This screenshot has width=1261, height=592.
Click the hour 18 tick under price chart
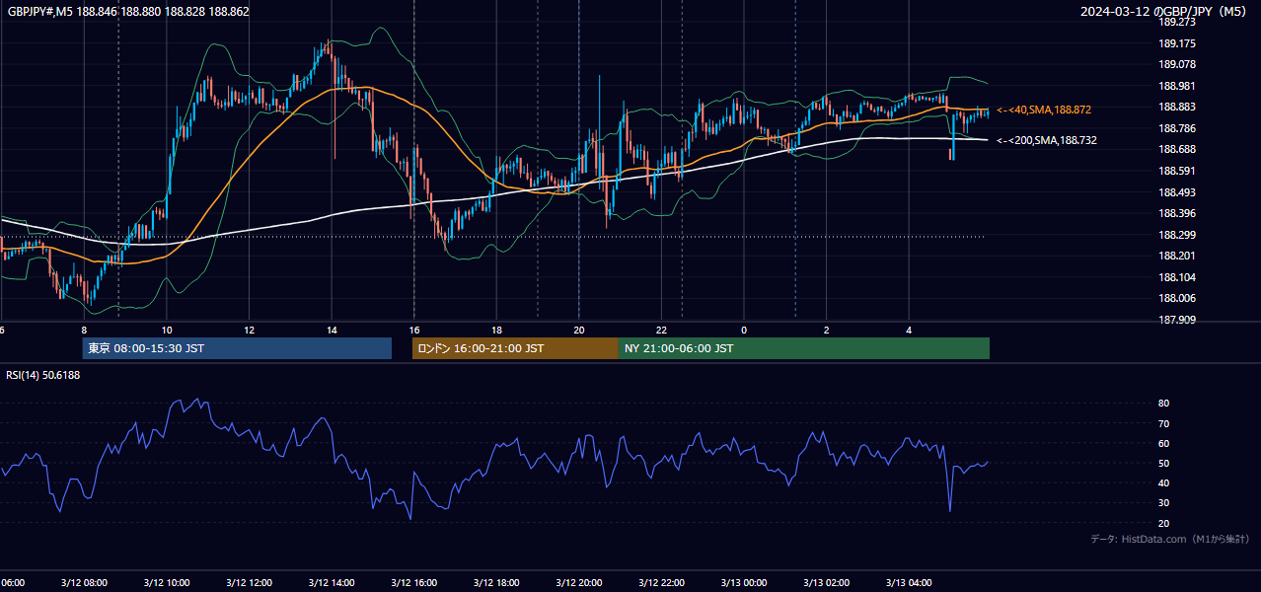[x=496, y=330]
